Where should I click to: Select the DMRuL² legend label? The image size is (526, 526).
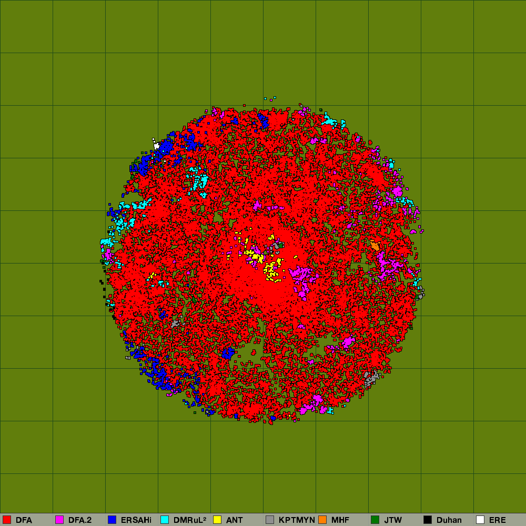pyautogui.click(x=190, y=520)
